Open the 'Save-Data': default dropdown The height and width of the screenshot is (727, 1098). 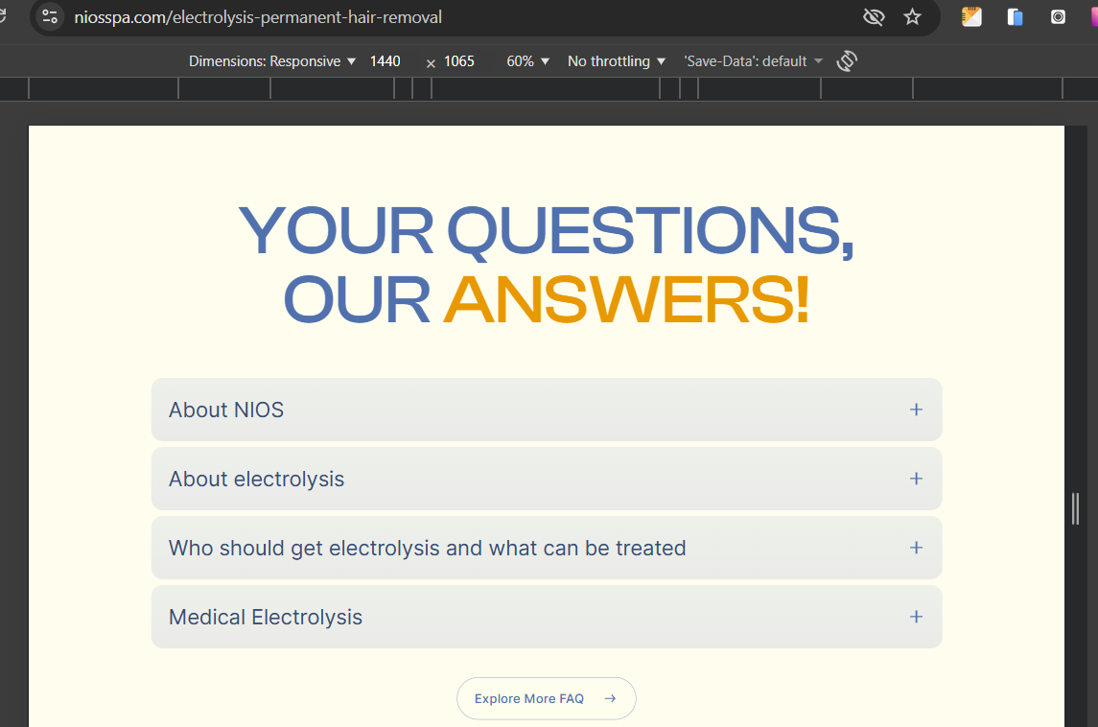tap(754, 61)
